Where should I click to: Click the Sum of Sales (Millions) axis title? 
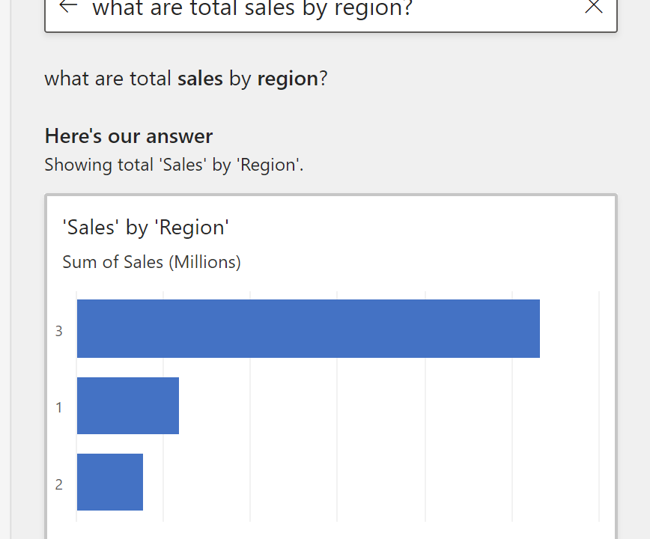coord(151,262)
